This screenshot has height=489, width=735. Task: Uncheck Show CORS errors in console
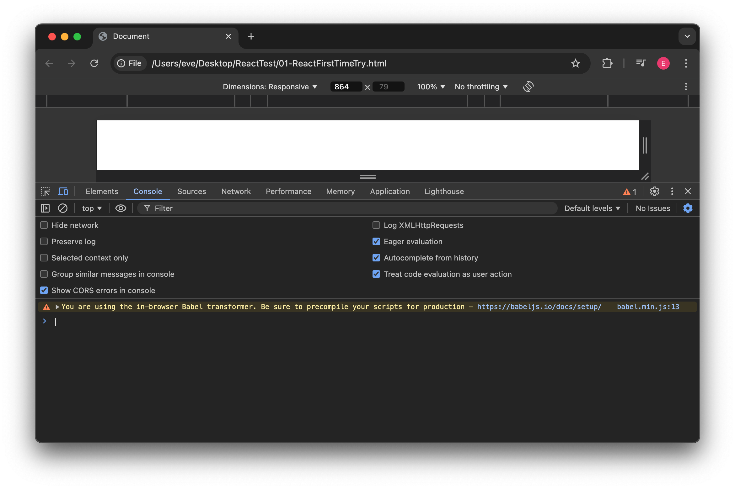[x=44, y=290]
